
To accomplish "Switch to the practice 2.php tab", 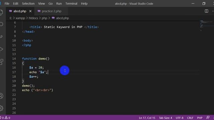I will (51, 11).
